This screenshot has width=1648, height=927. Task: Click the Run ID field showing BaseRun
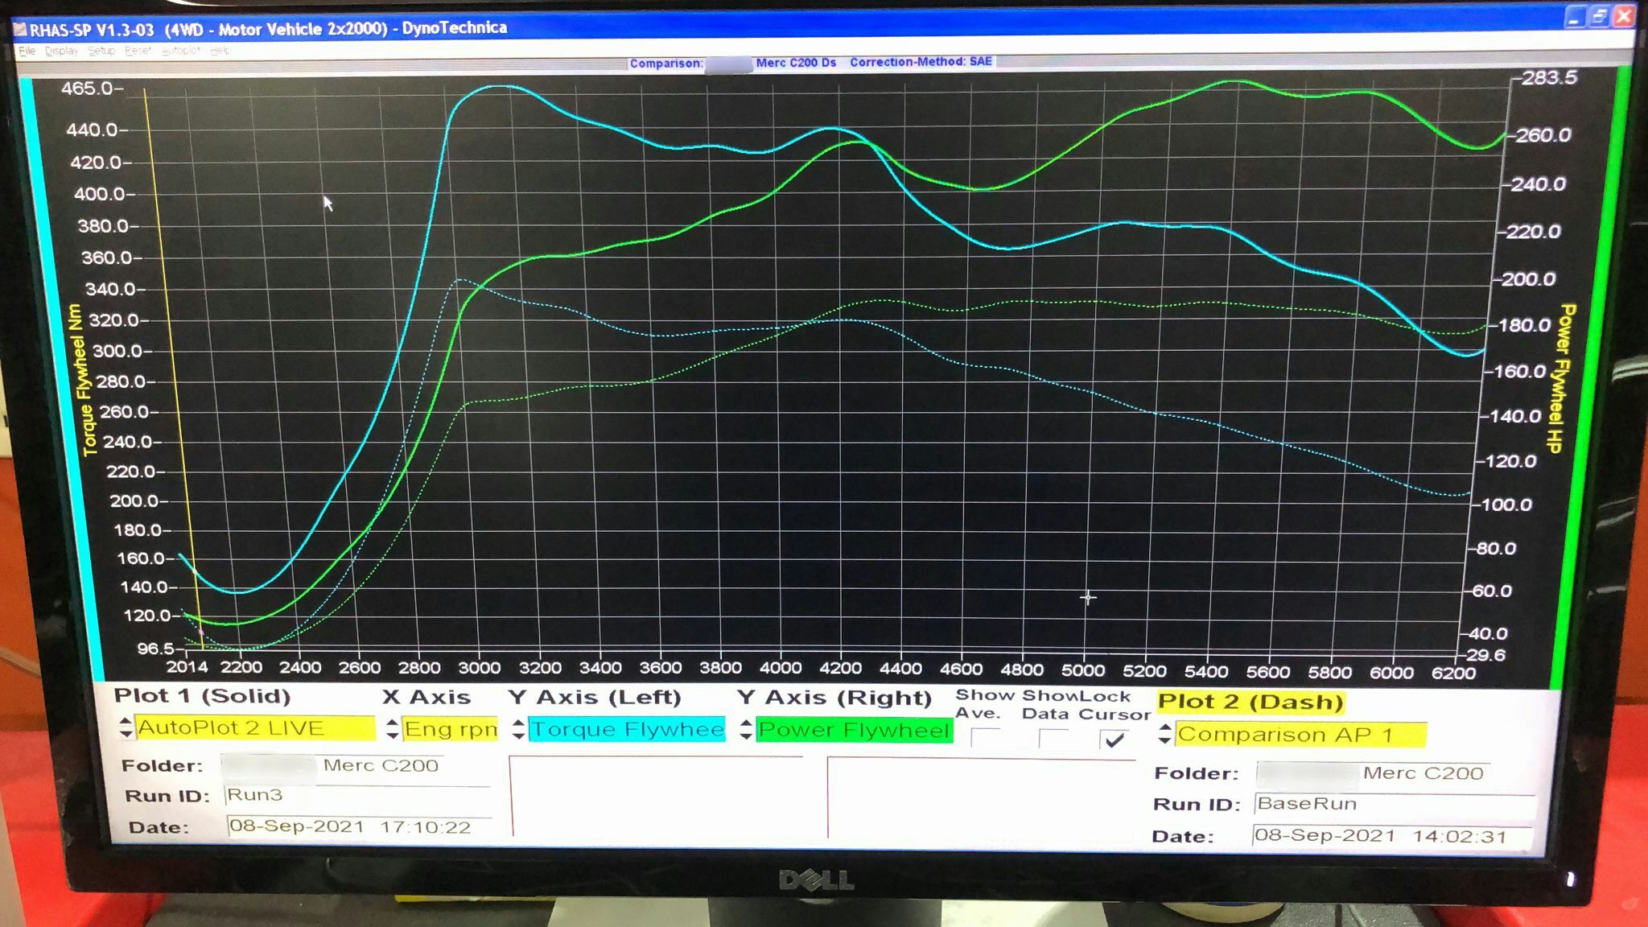(1395, 804)
